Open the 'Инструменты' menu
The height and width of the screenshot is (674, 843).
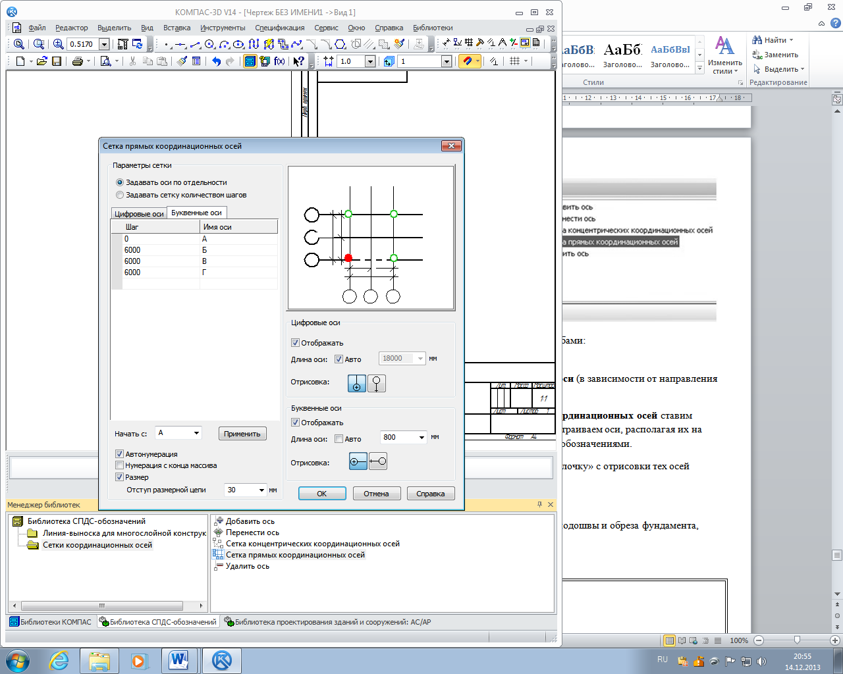tap(223, 28)
